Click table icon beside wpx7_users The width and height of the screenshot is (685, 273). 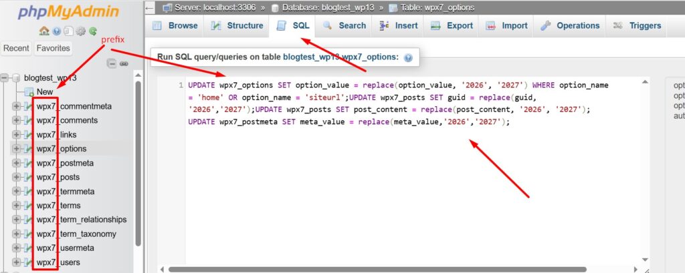(x=29, y=262)
